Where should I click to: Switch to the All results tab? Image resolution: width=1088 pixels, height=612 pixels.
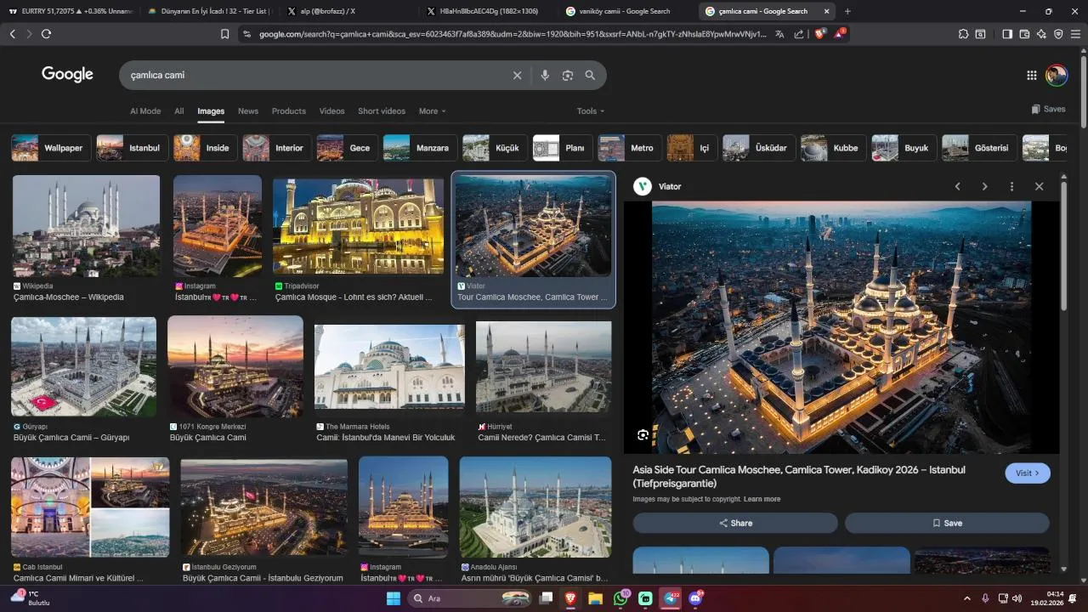click(179, 111)
